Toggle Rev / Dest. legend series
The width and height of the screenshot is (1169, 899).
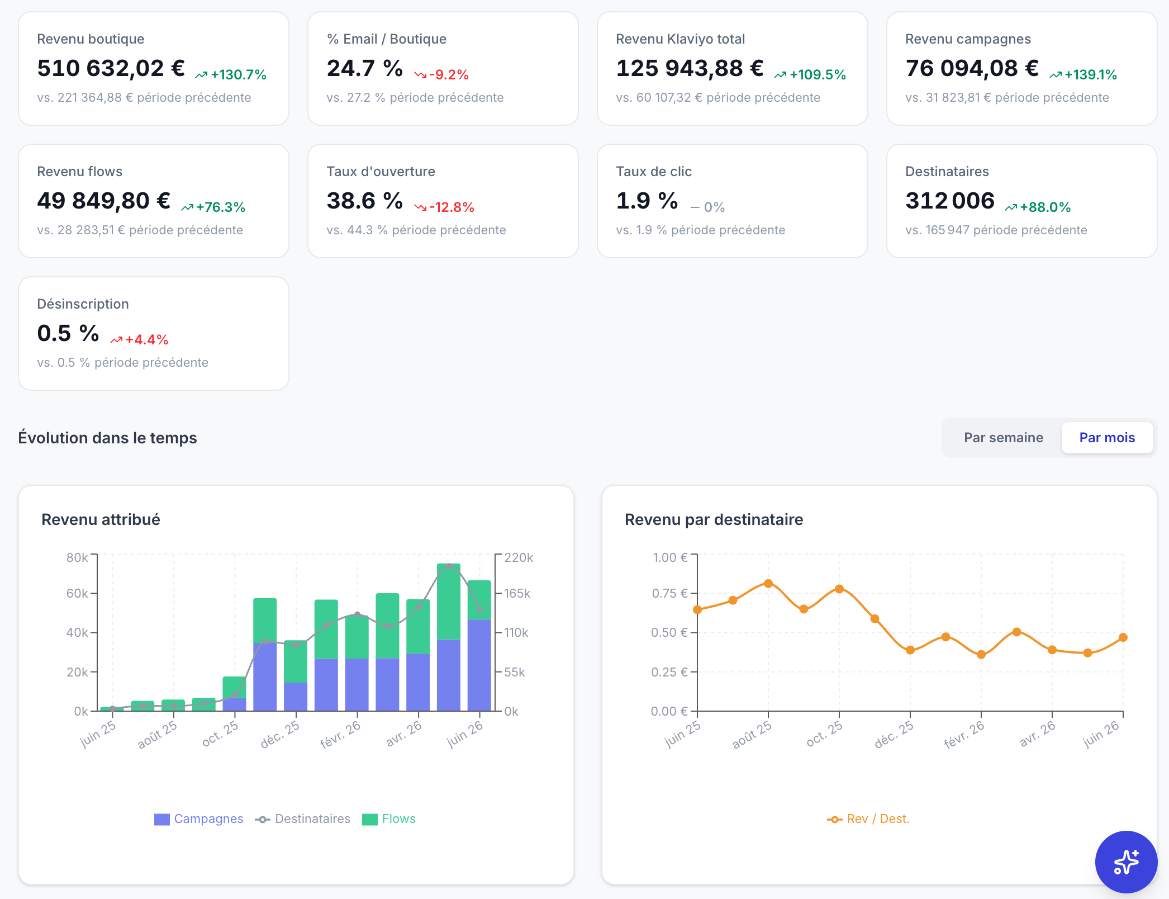point(868,819)
